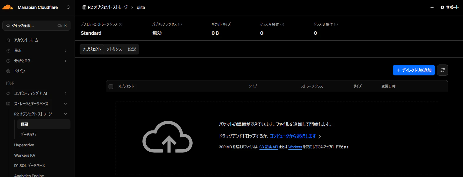
Task: Open the サポート help menu
Action: (x=450, y=7)
